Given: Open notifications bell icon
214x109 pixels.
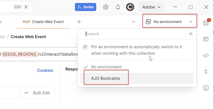Looking at the screenshot, I should [118, 7].
